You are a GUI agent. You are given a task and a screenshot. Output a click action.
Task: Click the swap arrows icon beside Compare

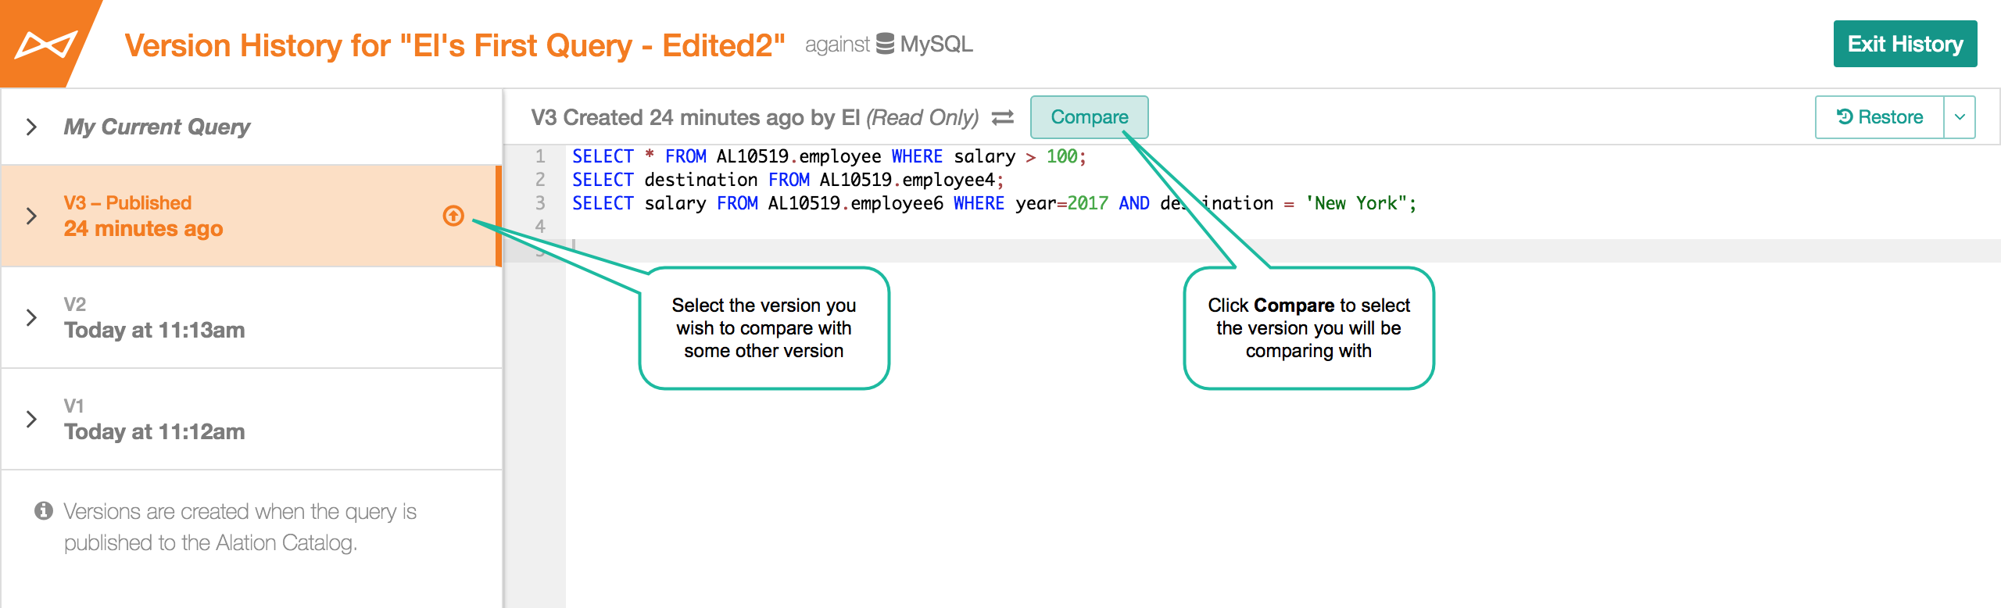click(1003, 117)
